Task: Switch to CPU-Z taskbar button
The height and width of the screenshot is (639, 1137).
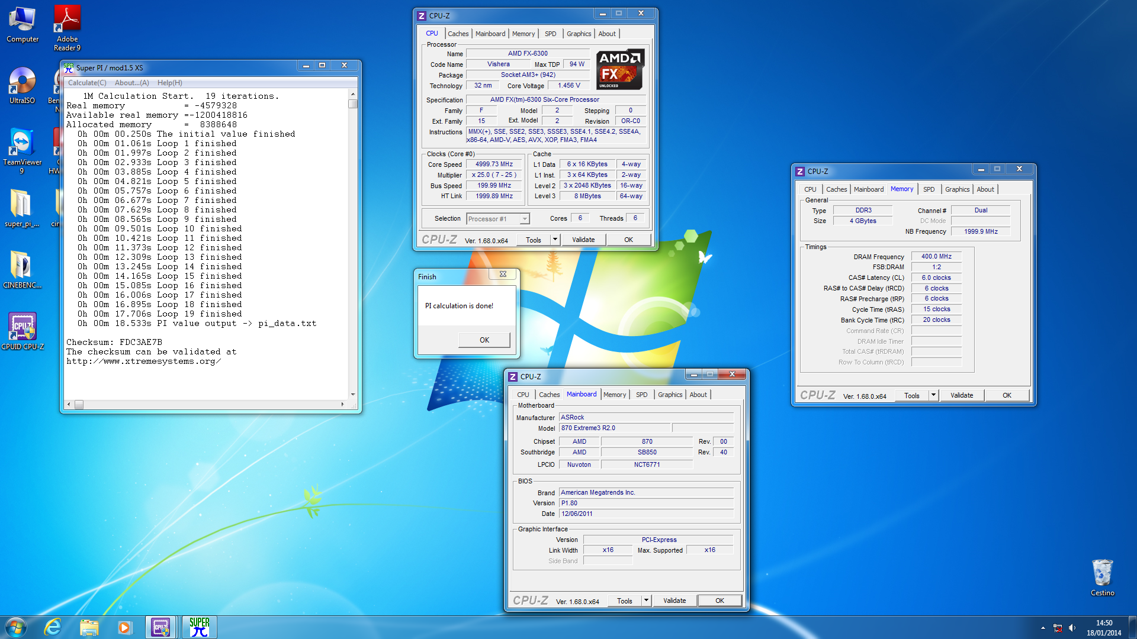Action: [x=160, y=627]
